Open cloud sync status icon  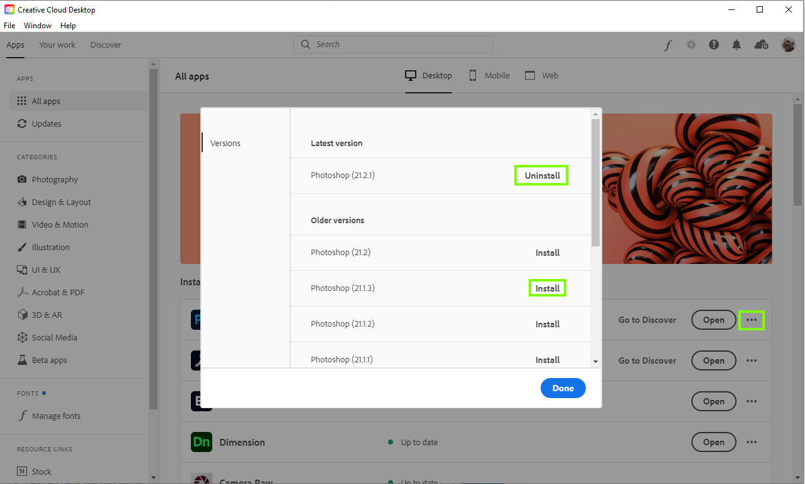pyautogui.click(x=761, y=45)
